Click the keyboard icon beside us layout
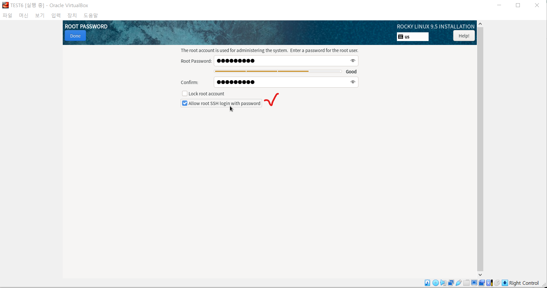The image size is (547, 288). click(400, 37)
